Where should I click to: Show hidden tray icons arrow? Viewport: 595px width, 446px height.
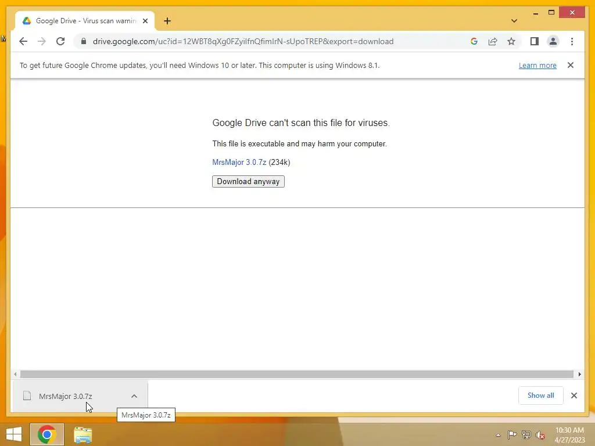(x=498, y=435)
